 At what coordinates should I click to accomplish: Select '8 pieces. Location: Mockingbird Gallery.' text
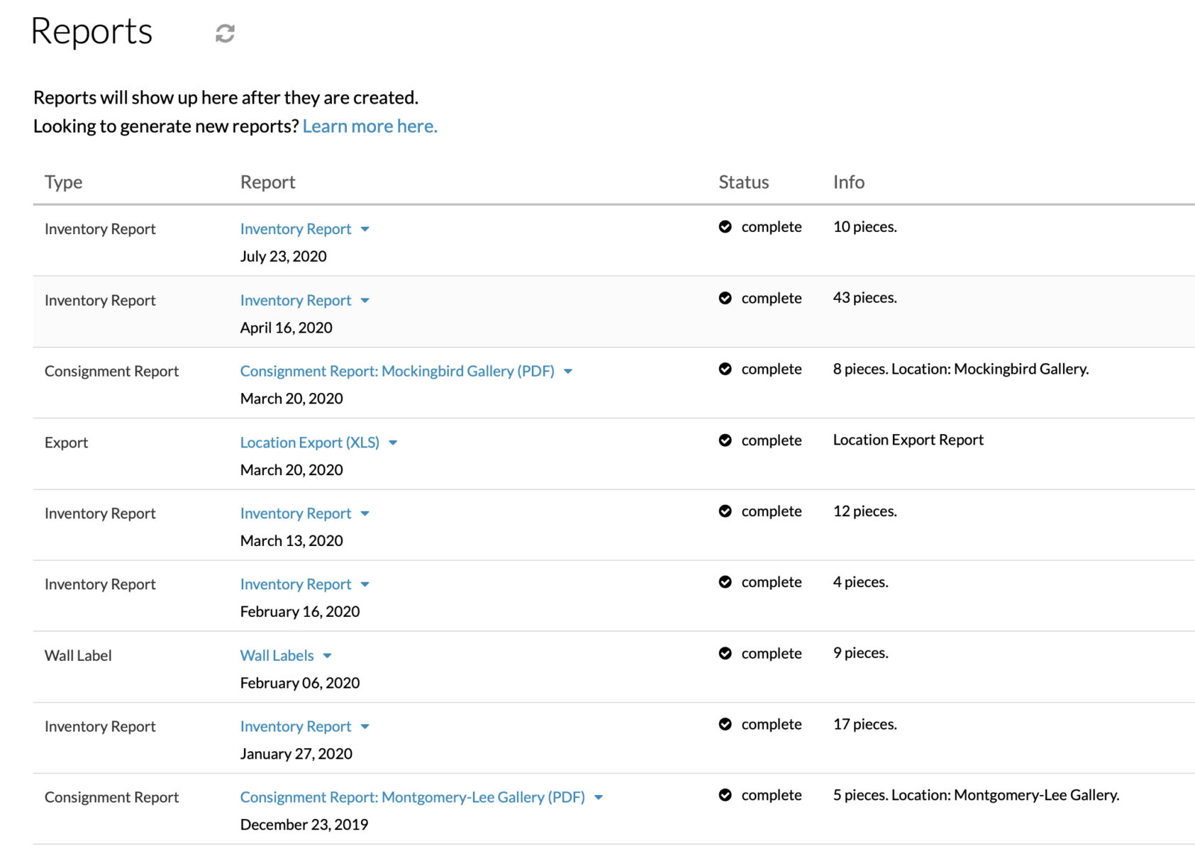point(961,369)
